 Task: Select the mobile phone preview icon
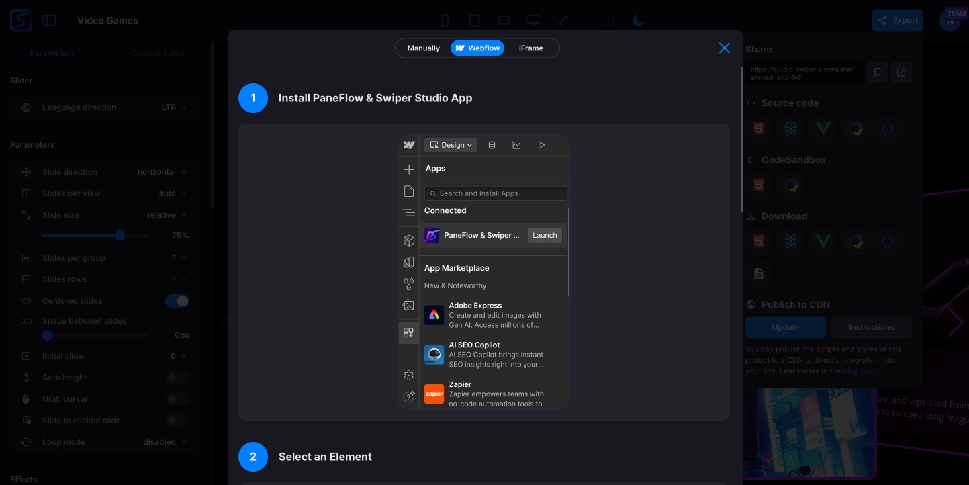point(445,21)
